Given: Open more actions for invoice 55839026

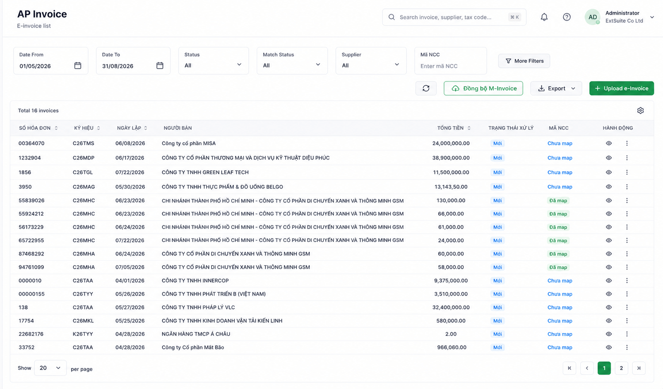Looking at the screenshot, I should [x=627, y=200].
